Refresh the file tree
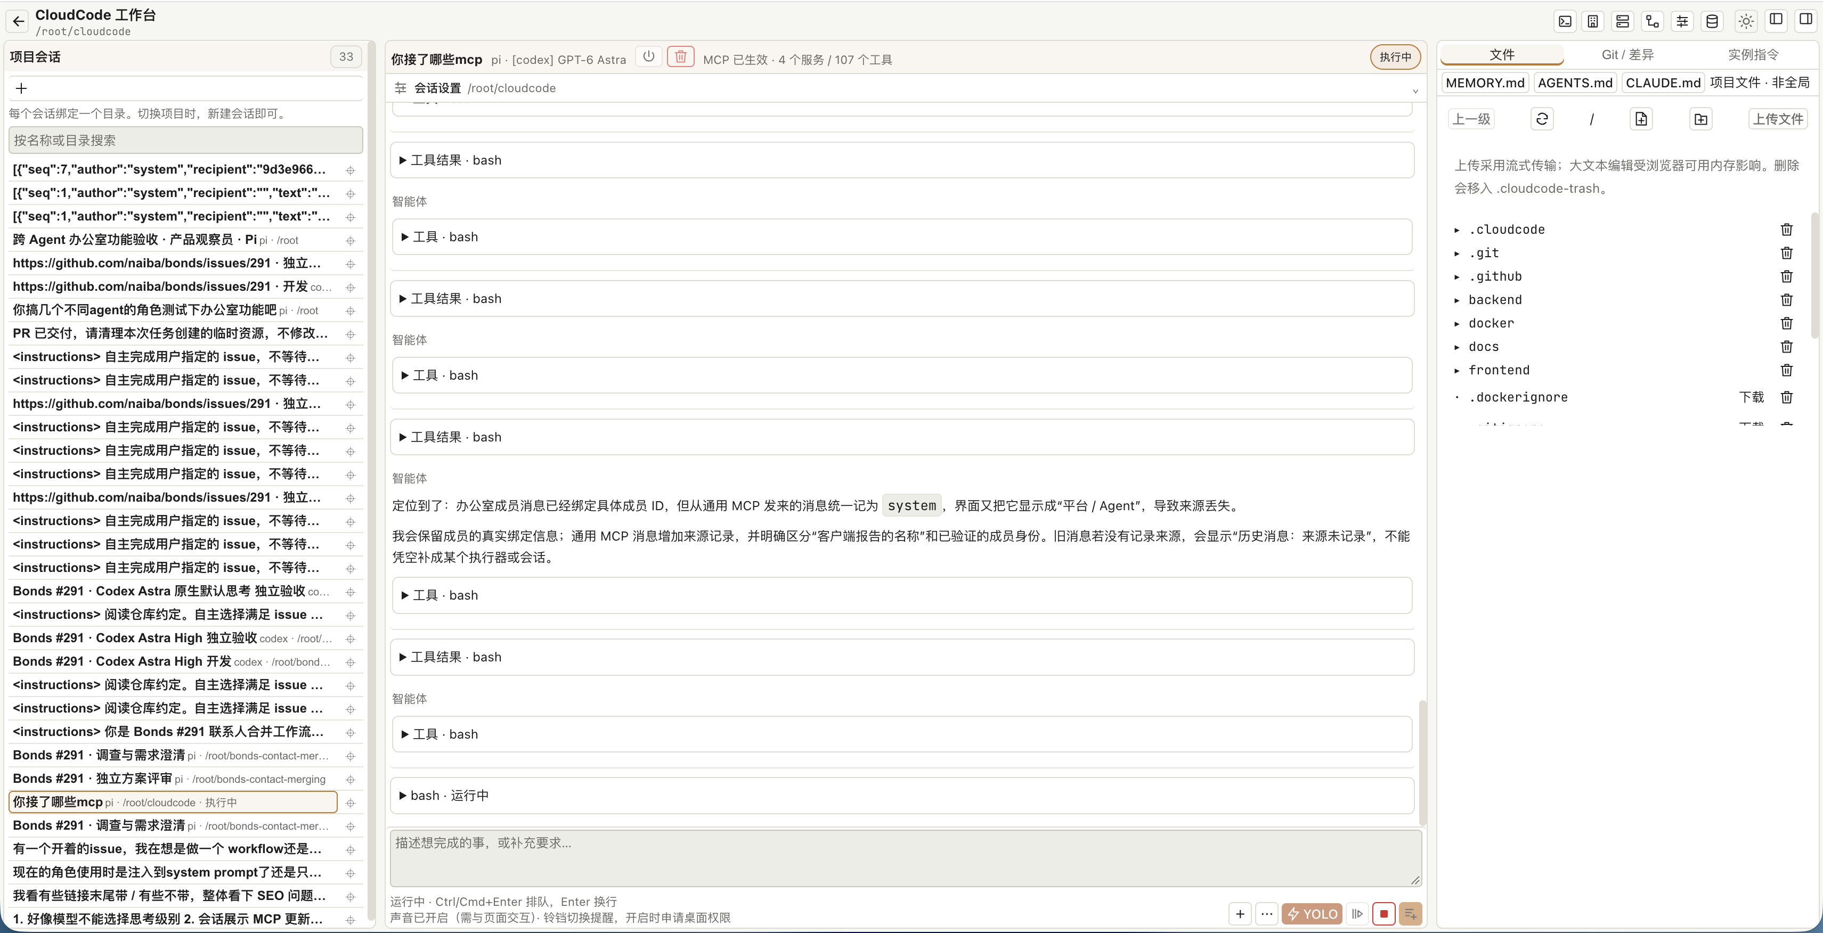 (x=1542, y=119)
